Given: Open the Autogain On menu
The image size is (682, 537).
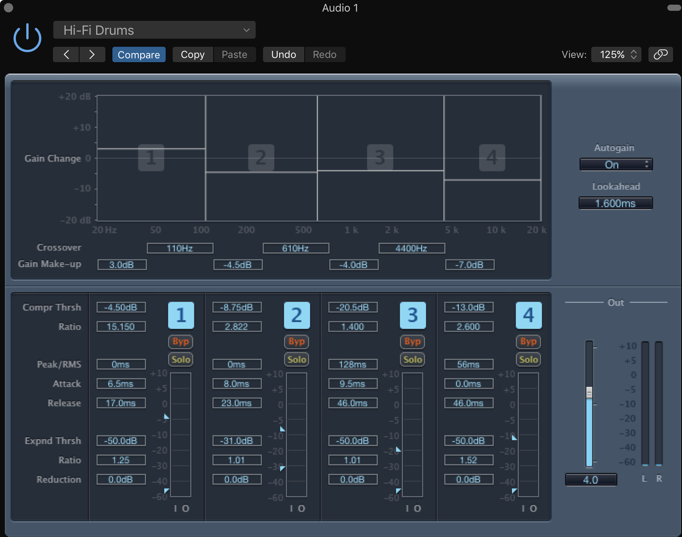Looking at the screenshot, I should (x=616, y=165).
